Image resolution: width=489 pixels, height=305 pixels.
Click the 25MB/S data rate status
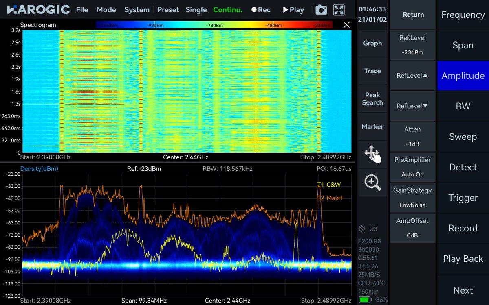click(370, 274)
